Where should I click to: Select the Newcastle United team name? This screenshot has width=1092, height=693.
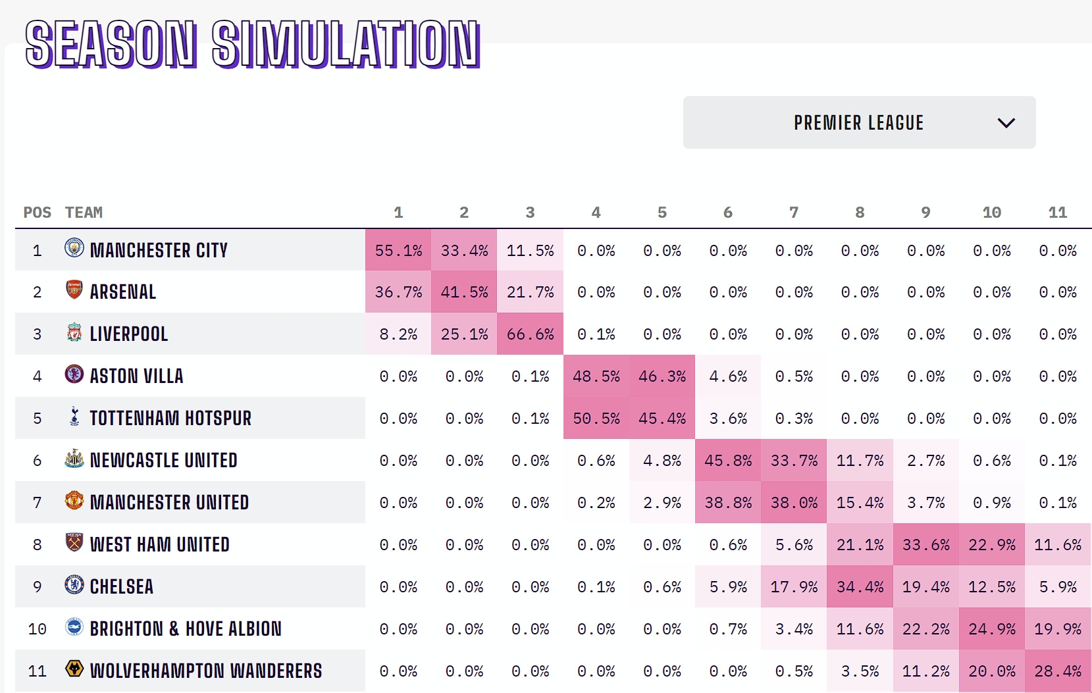tap(163, 460)
